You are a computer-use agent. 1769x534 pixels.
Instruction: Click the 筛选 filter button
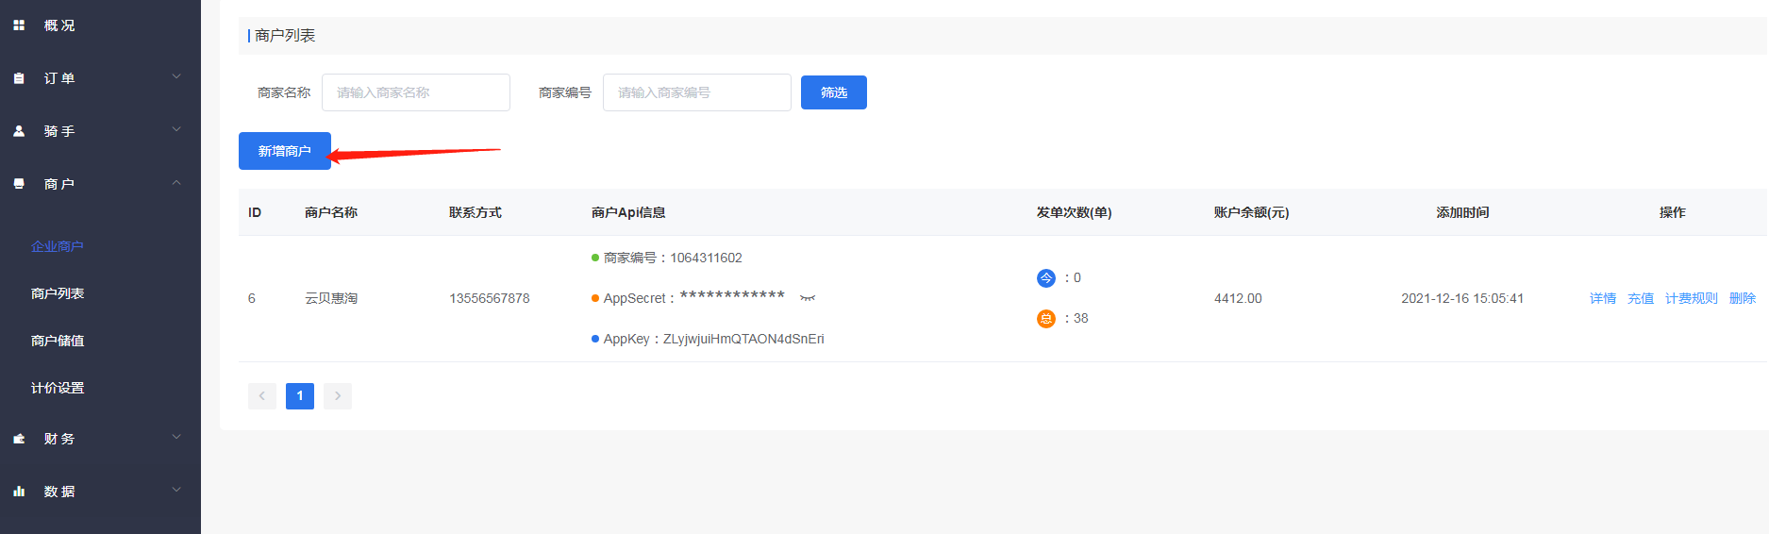834,92
